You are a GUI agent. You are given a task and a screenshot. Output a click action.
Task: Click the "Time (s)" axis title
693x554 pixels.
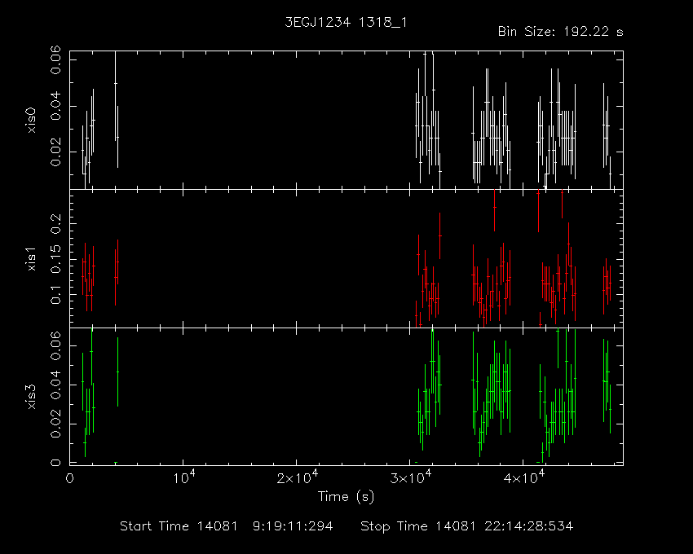tap(346, 497)
